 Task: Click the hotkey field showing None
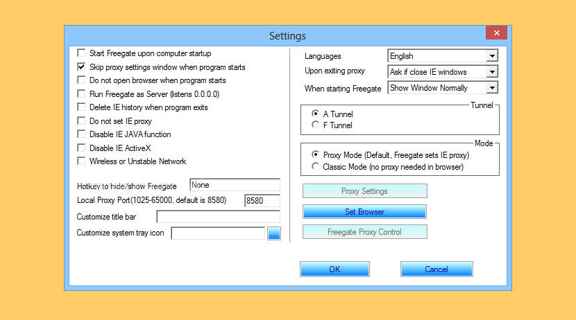(x=235, y=185)
